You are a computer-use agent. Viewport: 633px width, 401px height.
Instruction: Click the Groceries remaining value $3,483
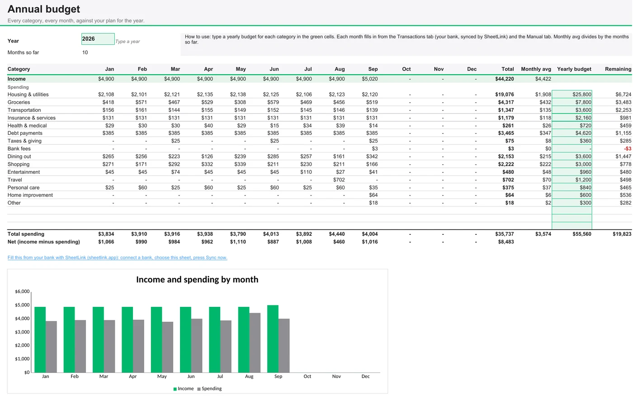(x=624, y=102)
